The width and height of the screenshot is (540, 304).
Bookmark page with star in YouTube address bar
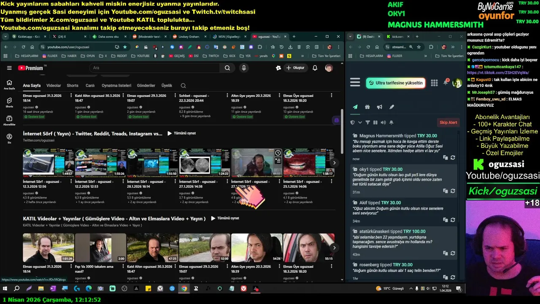tap(125, 47)
